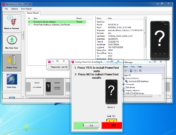176x135 pixels.
Task: Click the MotoService logo in main title bar
Action: pyautogui.click(x=4, y=4)
